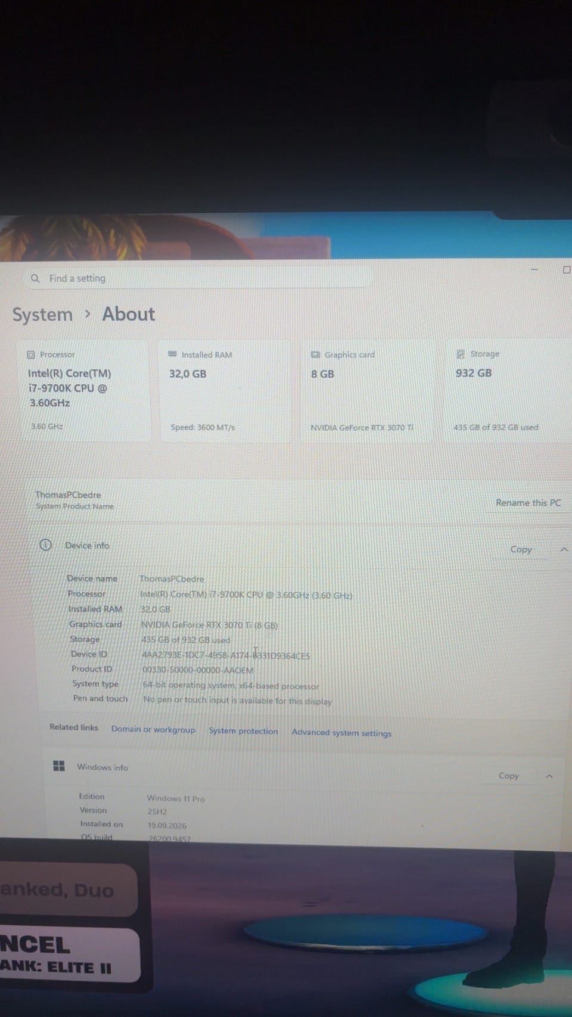Click the Speed: 3600 MT/s text
Image resolution: width=572 pixels, height=1017 pixels.
pyautogui.click(x=203, y=427)
